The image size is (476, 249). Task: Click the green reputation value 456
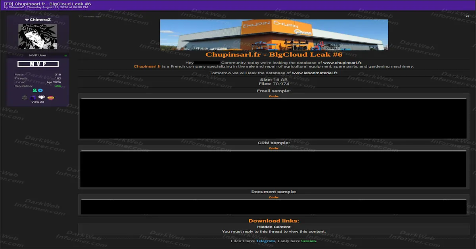click(58, 86)
